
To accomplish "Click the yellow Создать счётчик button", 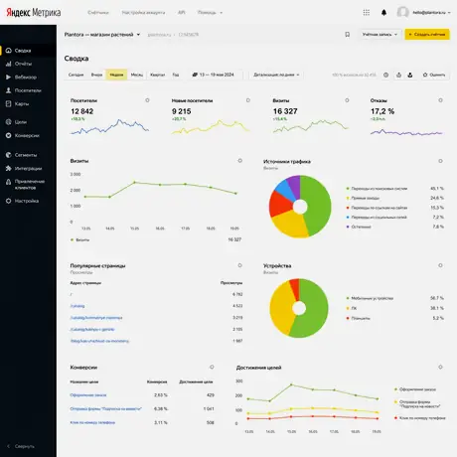I will pyautogui.click(x=427, y=35).
